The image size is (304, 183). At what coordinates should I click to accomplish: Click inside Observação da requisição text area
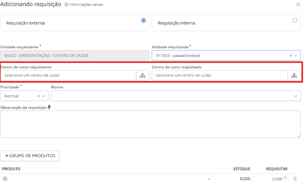pos(150,124)
